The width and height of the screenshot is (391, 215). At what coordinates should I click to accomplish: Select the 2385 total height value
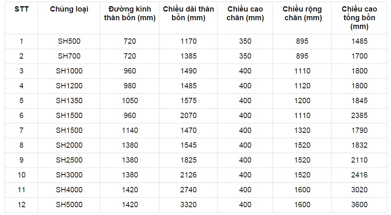[x=359, y=116]
